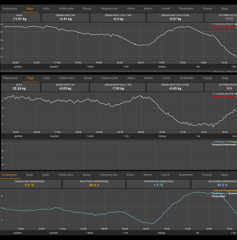Image resolution: width=237 pixels, height=240 pixels.
Task: Click 'godzina' range under the middle chart
Action: point(18,136)
